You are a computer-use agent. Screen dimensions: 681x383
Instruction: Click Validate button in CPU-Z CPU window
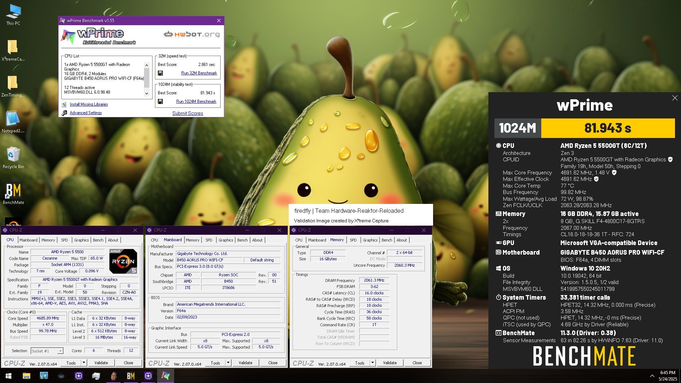coord(101,363)
